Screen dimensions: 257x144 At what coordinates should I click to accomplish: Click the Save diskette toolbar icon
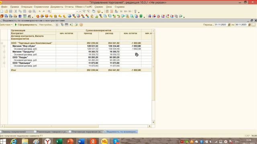[11, 11]
